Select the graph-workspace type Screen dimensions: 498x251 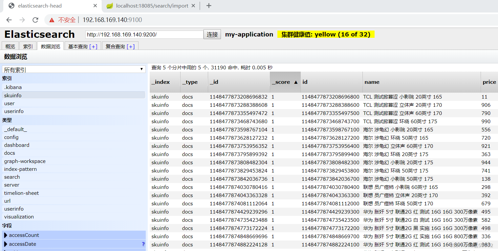74,161
